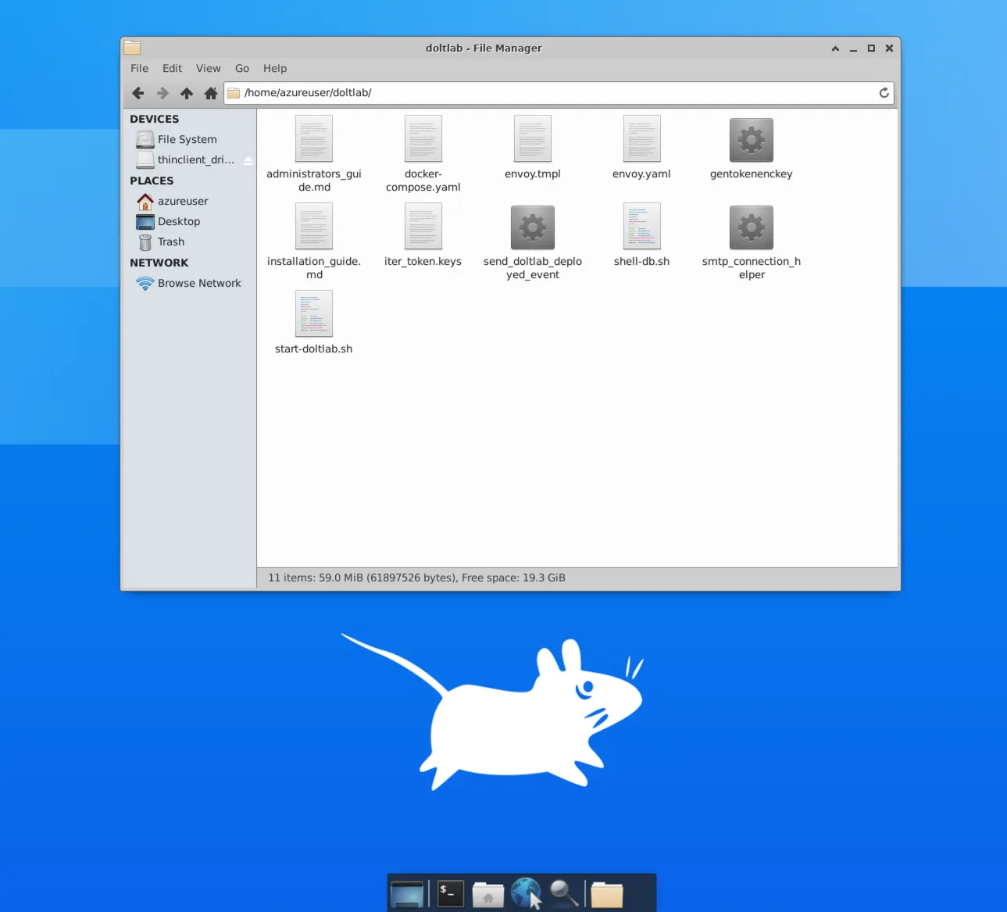Select the gentokenenckey executable file
The image size is (1007, 912).
coord(751,141)
